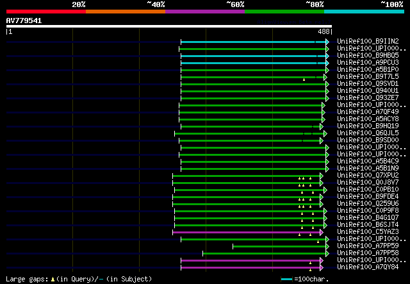Click the white AV779541 query sequence bar
This screenshot has width=410, height=284.
pos(169,26)
